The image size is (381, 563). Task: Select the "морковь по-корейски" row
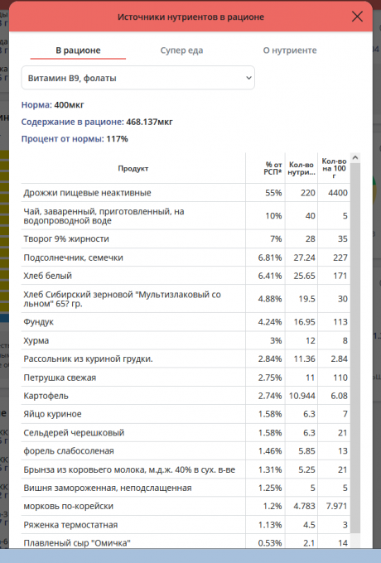[186, 506]
